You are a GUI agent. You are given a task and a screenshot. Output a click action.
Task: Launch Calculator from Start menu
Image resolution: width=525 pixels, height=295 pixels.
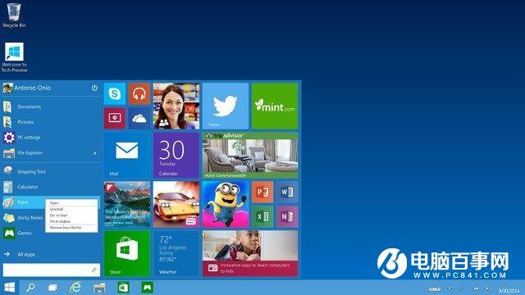[50, 187]
